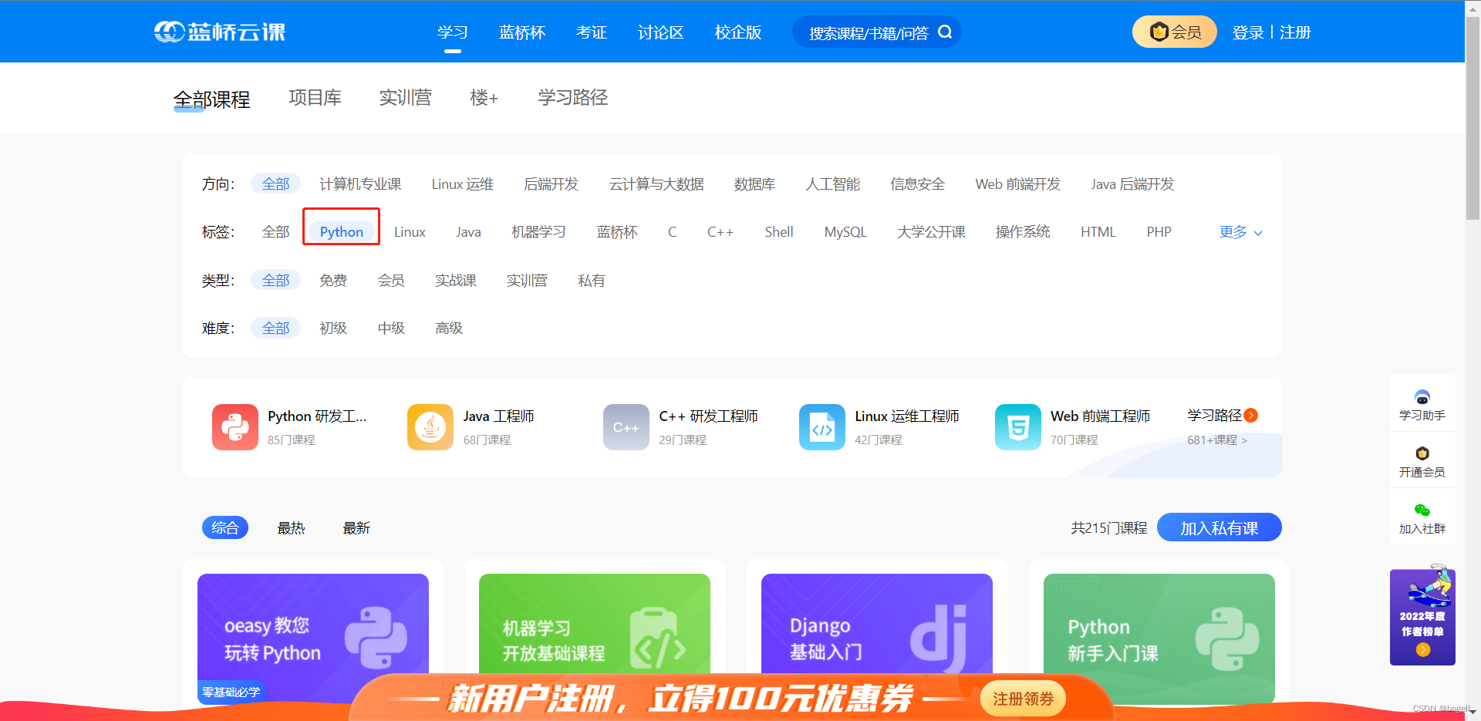
Task: Open the Python 研发工程师 path icon
Action: [x=235, y=427]
